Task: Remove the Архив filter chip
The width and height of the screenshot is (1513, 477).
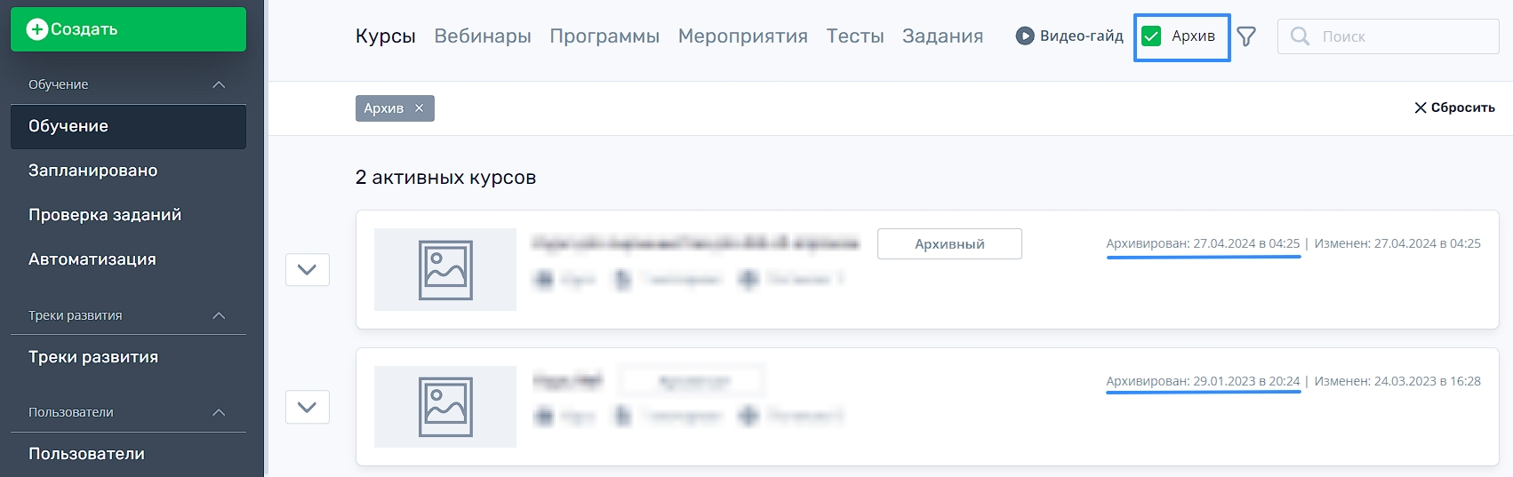Action: pyautogui.click(x=420, y=108)
